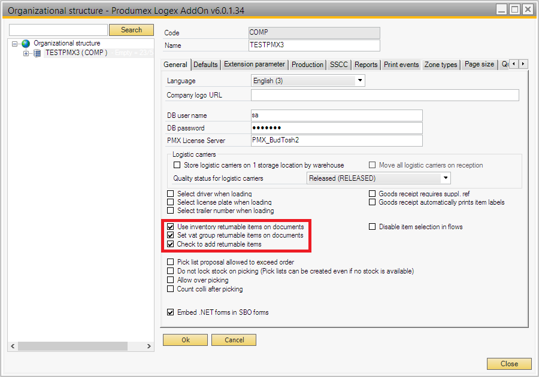Toggle Embed .NET forms in SBO forms
This screenshot has width=539, height=377.
(171, 312)
